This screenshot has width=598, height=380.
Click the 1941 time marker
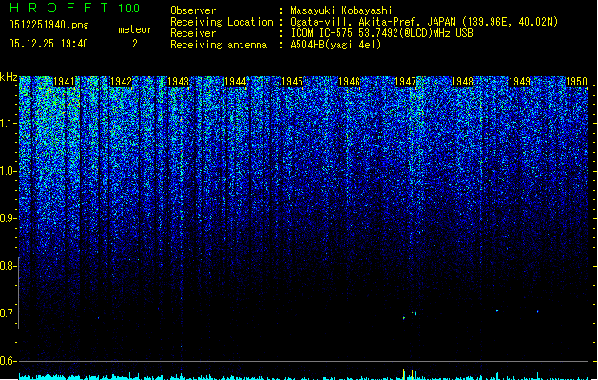[x=64, y=82]
